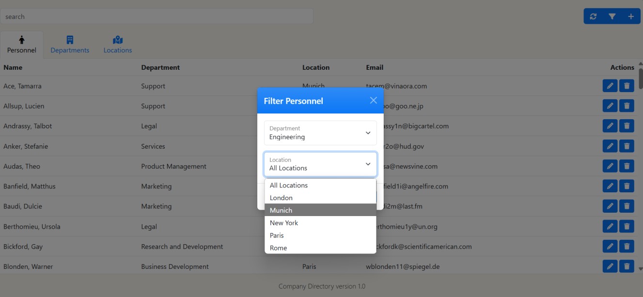Click trash icon for Bickford, Gay
This screenshot has width=643, height=297.
[x=627, y=246]
